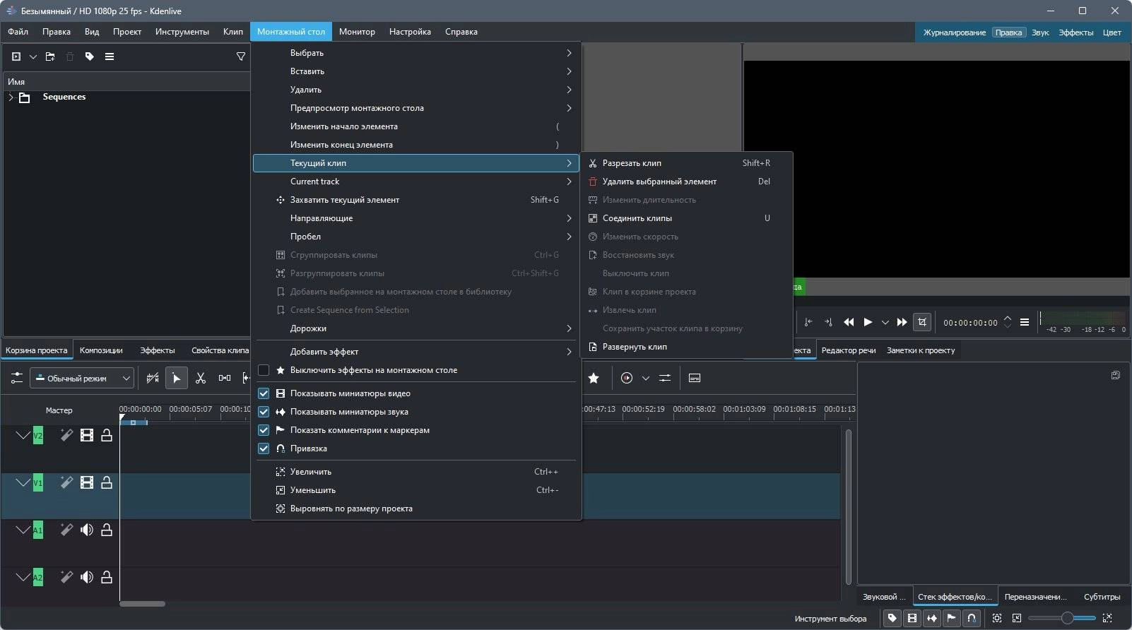Hide video on track V2 film icon
The image size is (1132, 630).
[x=87, y=435]
